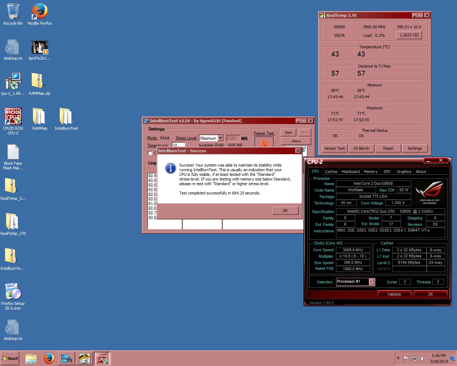Switch to the Memory tab in CPU-Z
This screenshot has height=366, width=457.
(371, 172)
